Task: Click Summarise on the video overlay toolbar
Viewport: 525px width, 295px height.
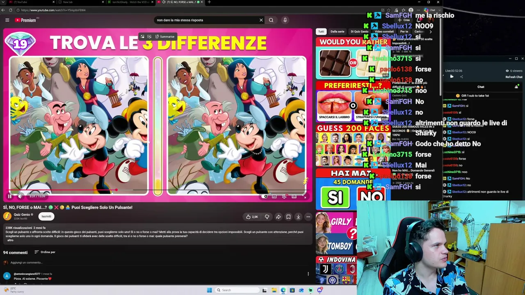Action: coord(165,36)
